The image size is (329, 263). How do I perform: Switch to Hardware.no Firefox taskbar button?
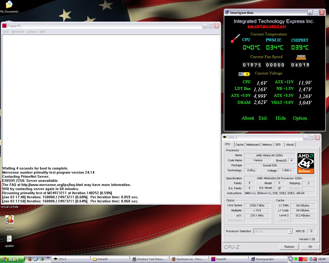(x=189, y=259)
